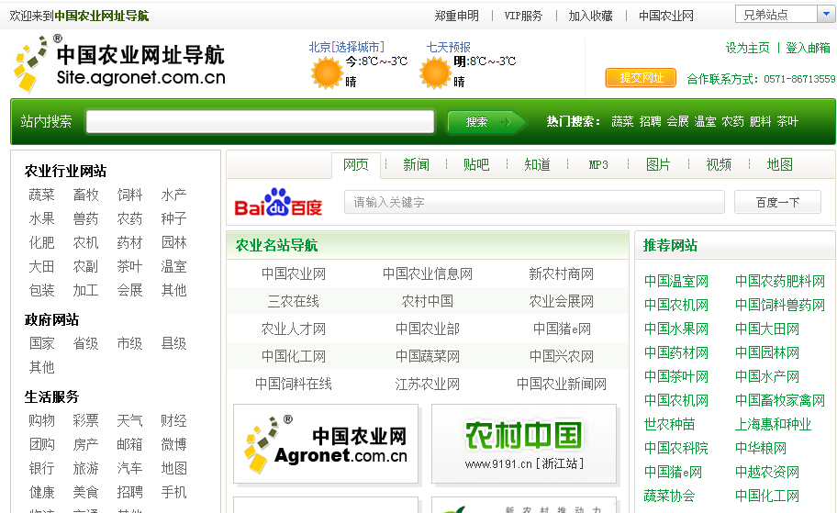
Task: Open the 天气 link
Action: 129,420
